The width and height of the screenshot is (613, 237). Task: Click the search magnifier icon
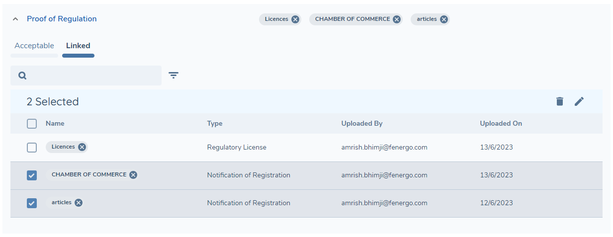point(22,76)
